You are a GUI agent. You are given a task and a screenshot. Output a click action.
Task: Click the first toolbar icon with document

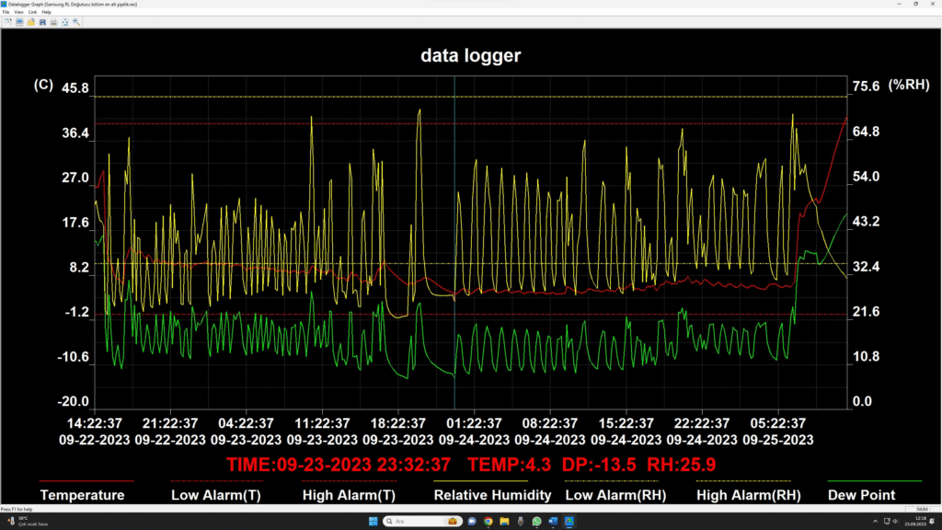7,22
